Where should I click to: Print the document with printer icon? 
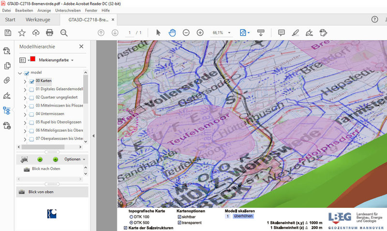49,32
